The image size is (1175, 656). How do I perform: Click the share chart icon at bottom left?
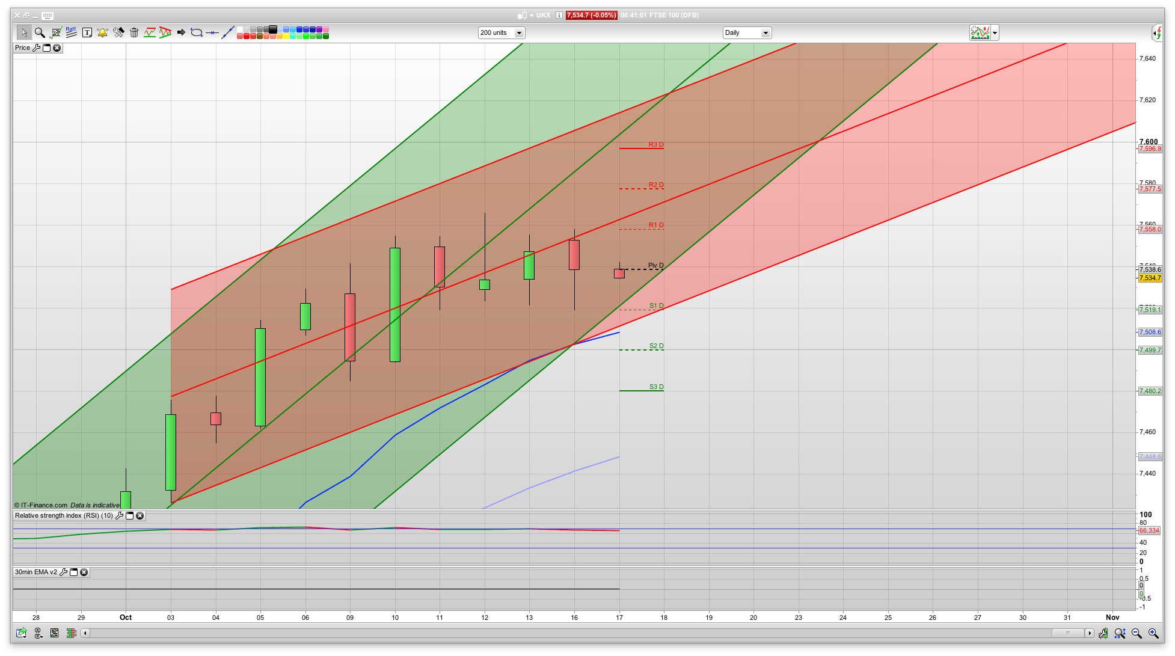point(22,633)
